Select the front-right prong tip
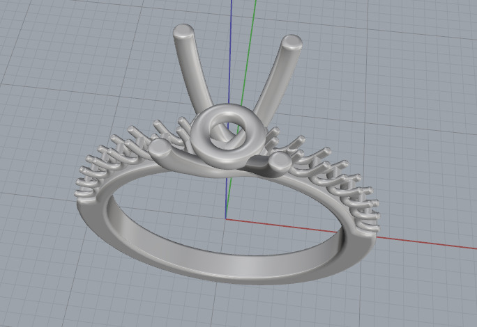Viewport: 477px width, 327px height. tap(280, 161)
